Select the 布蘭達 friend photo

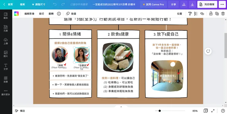pos(82,55)
